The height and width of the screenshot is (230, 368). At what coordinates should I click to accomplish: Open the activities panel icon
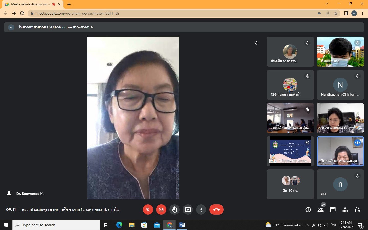pyautogui.click(x=345, y=210)
